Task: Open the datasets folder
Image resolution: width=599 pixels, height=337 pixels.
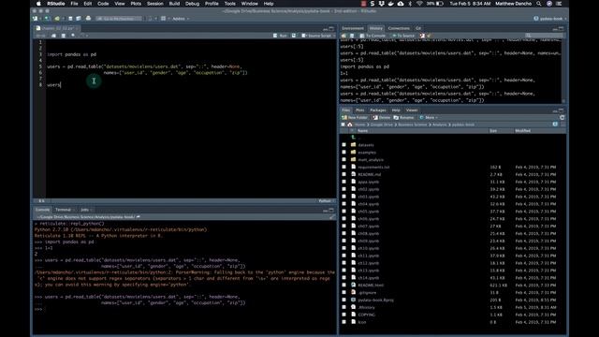Action: click(366, 145)
